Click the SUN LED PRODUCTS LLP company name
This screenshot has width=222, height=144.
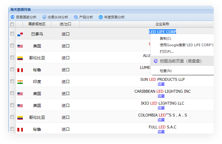click(162, 79)
